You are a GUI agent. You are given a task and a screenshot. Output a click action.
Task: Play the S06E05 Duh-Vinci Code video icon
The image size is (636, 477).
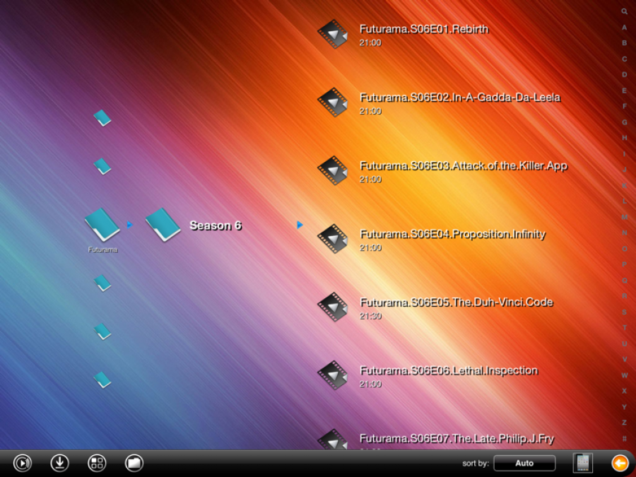333,307
